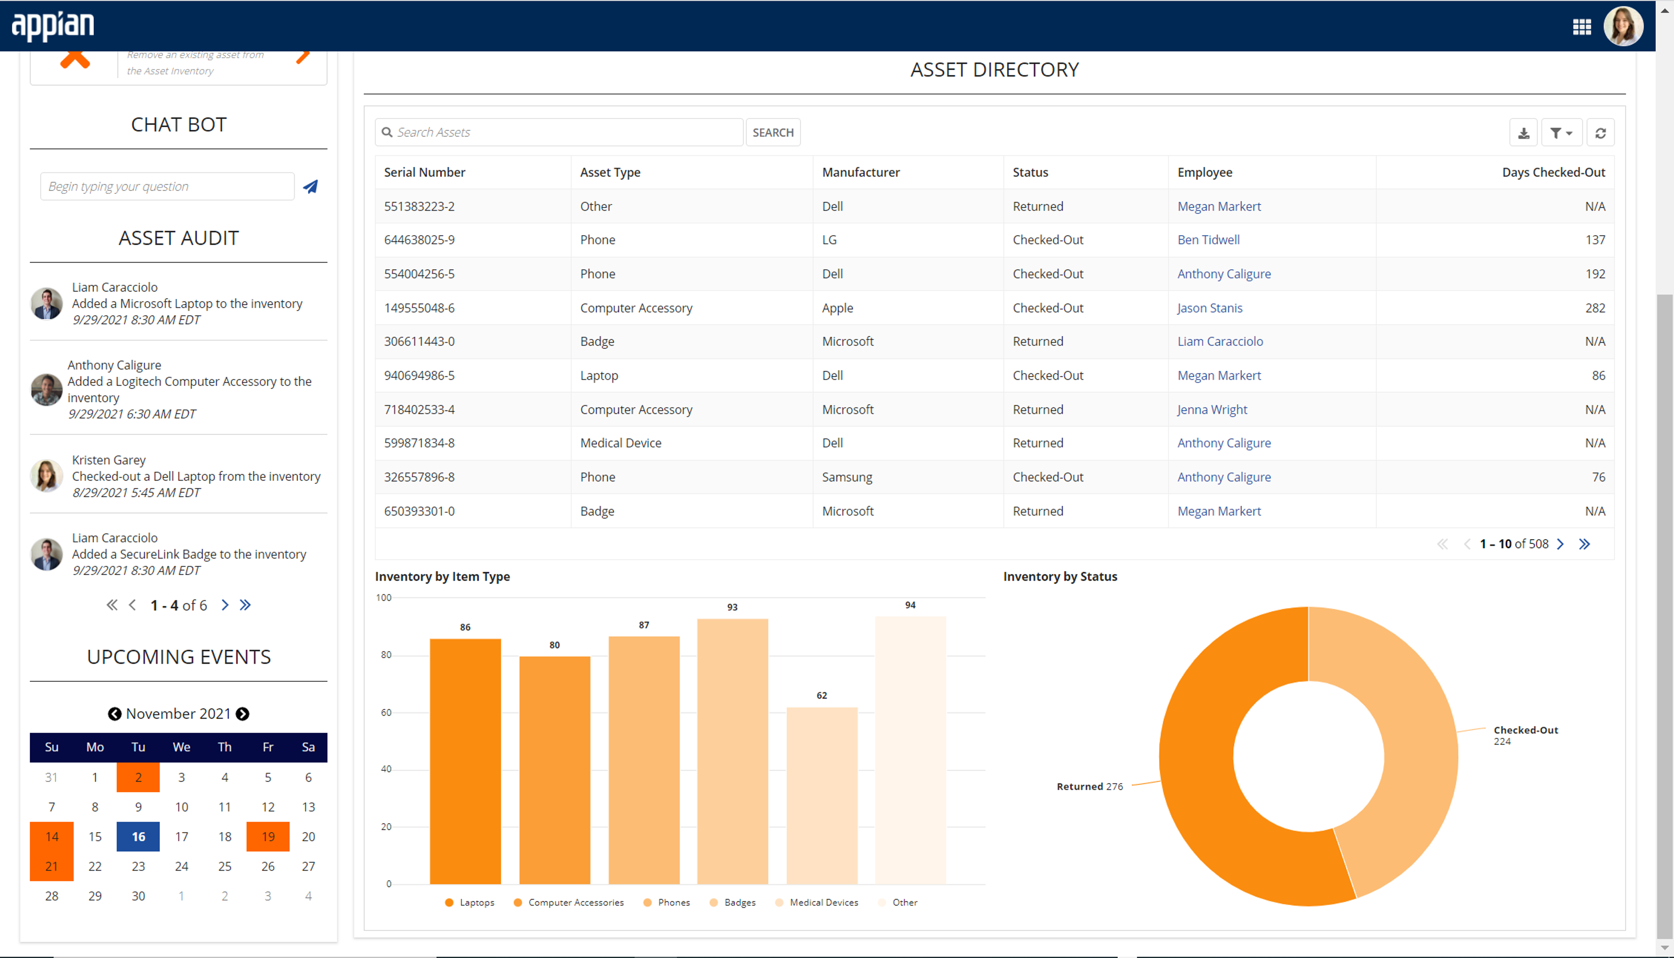
Task: Select today's date November 16
Action: pos(138,837)
